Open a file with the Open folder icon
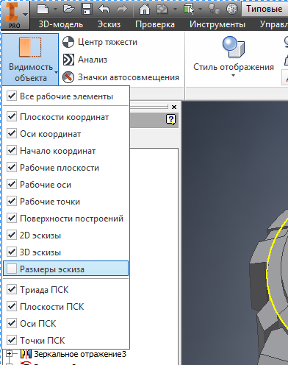Image resolution: width=288 pixels, height=365 pixels. pos(69,9)
